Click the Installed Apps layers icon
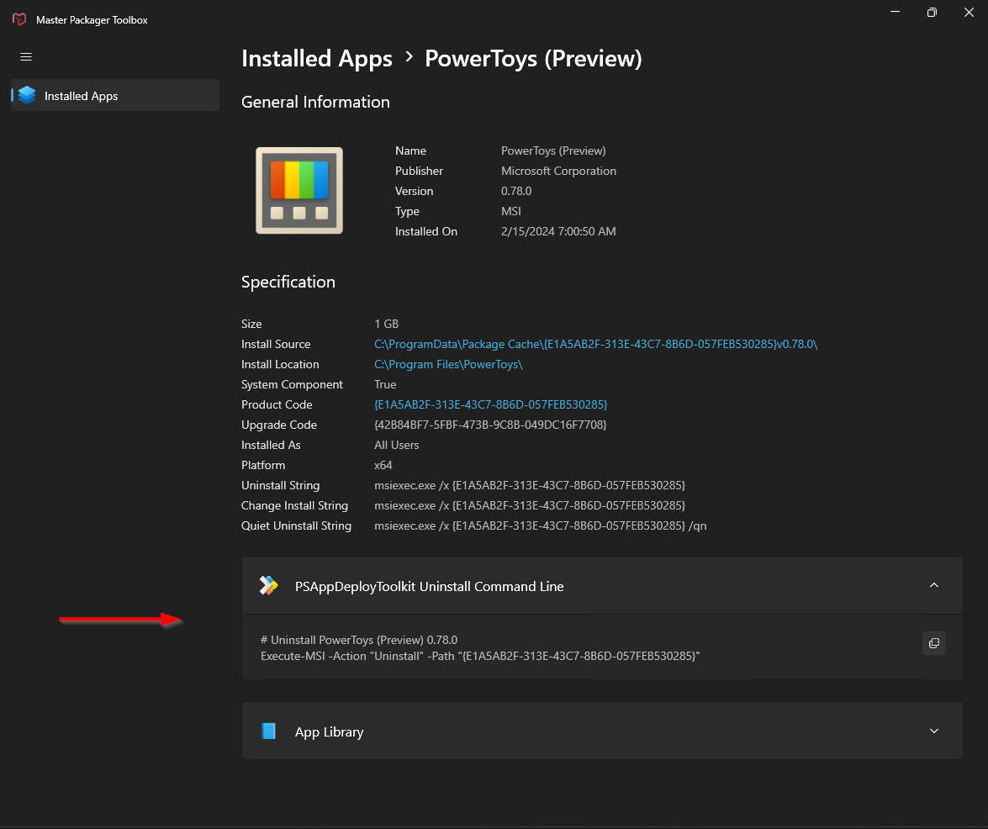The width and height of the screenshot is (988, 829). tap(27, 95)
